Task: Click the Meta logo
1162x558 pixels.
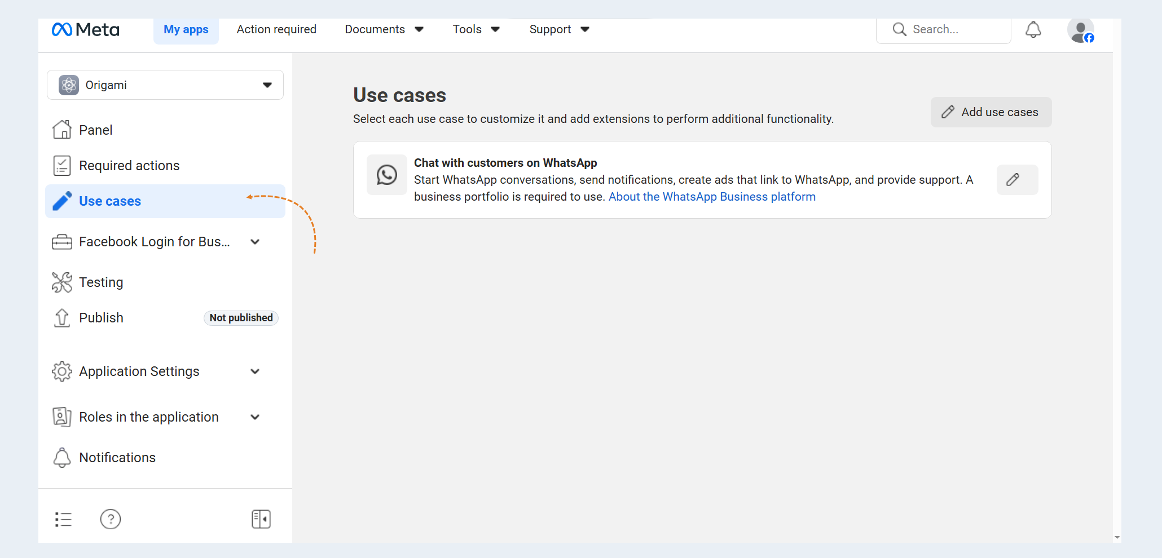Action: (86, 29)
